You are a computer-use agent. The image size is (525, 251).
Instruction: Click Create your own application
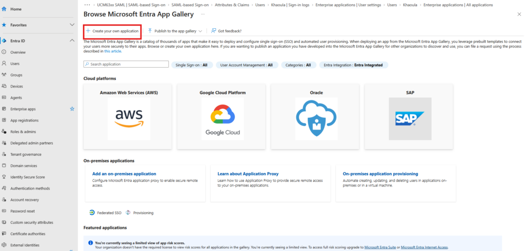point(112,31)
